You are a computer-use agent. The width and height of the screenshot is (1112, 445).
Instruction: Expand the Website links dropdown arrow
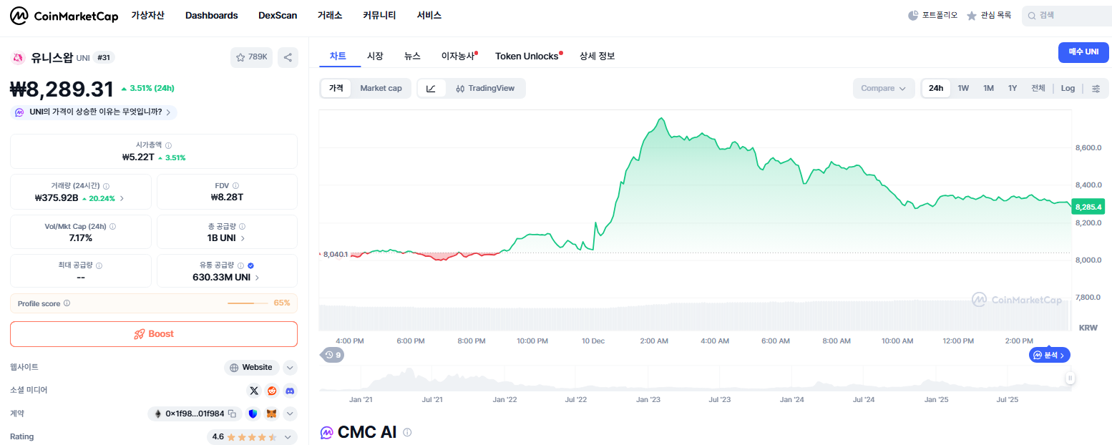[x=290, y=368]
